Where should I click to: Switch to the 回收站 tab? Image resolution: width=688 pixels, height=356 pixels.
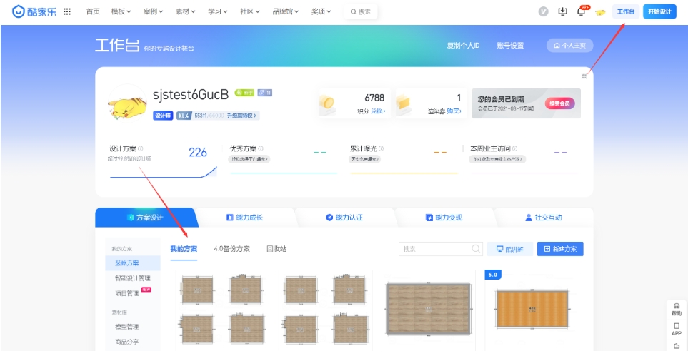276,249
